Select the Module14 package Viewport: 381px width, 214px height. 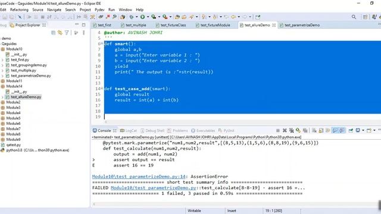point(14,86)
